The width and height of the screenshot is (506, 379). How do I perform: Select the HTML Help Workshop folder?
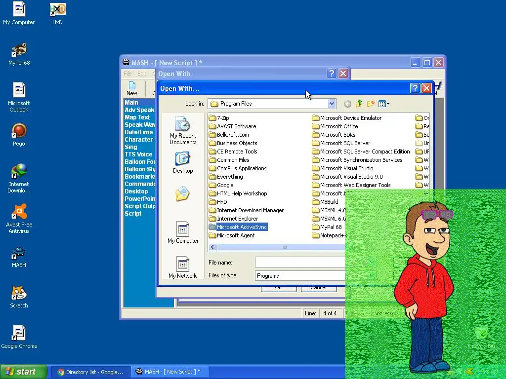tap(238, 193)
